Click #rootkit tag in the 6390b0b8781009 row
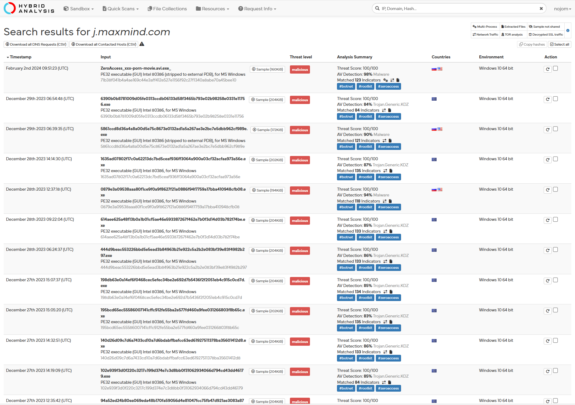575x405 pixels. coord(365,116)
